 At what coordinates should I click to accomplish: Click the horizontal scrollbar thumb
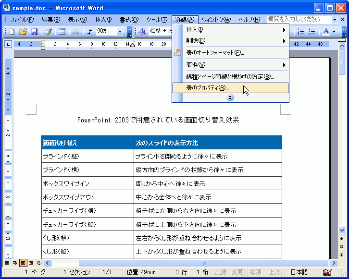[204, 263]
